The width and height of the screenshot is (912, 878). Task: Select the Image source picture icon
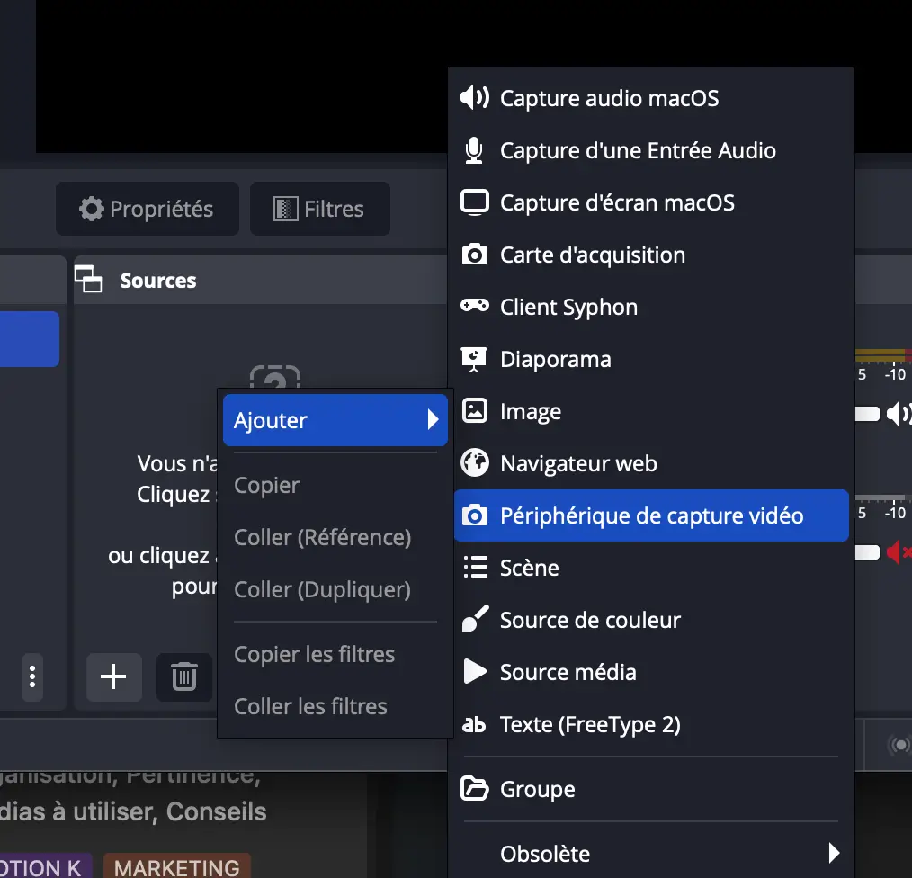[475, 411]
